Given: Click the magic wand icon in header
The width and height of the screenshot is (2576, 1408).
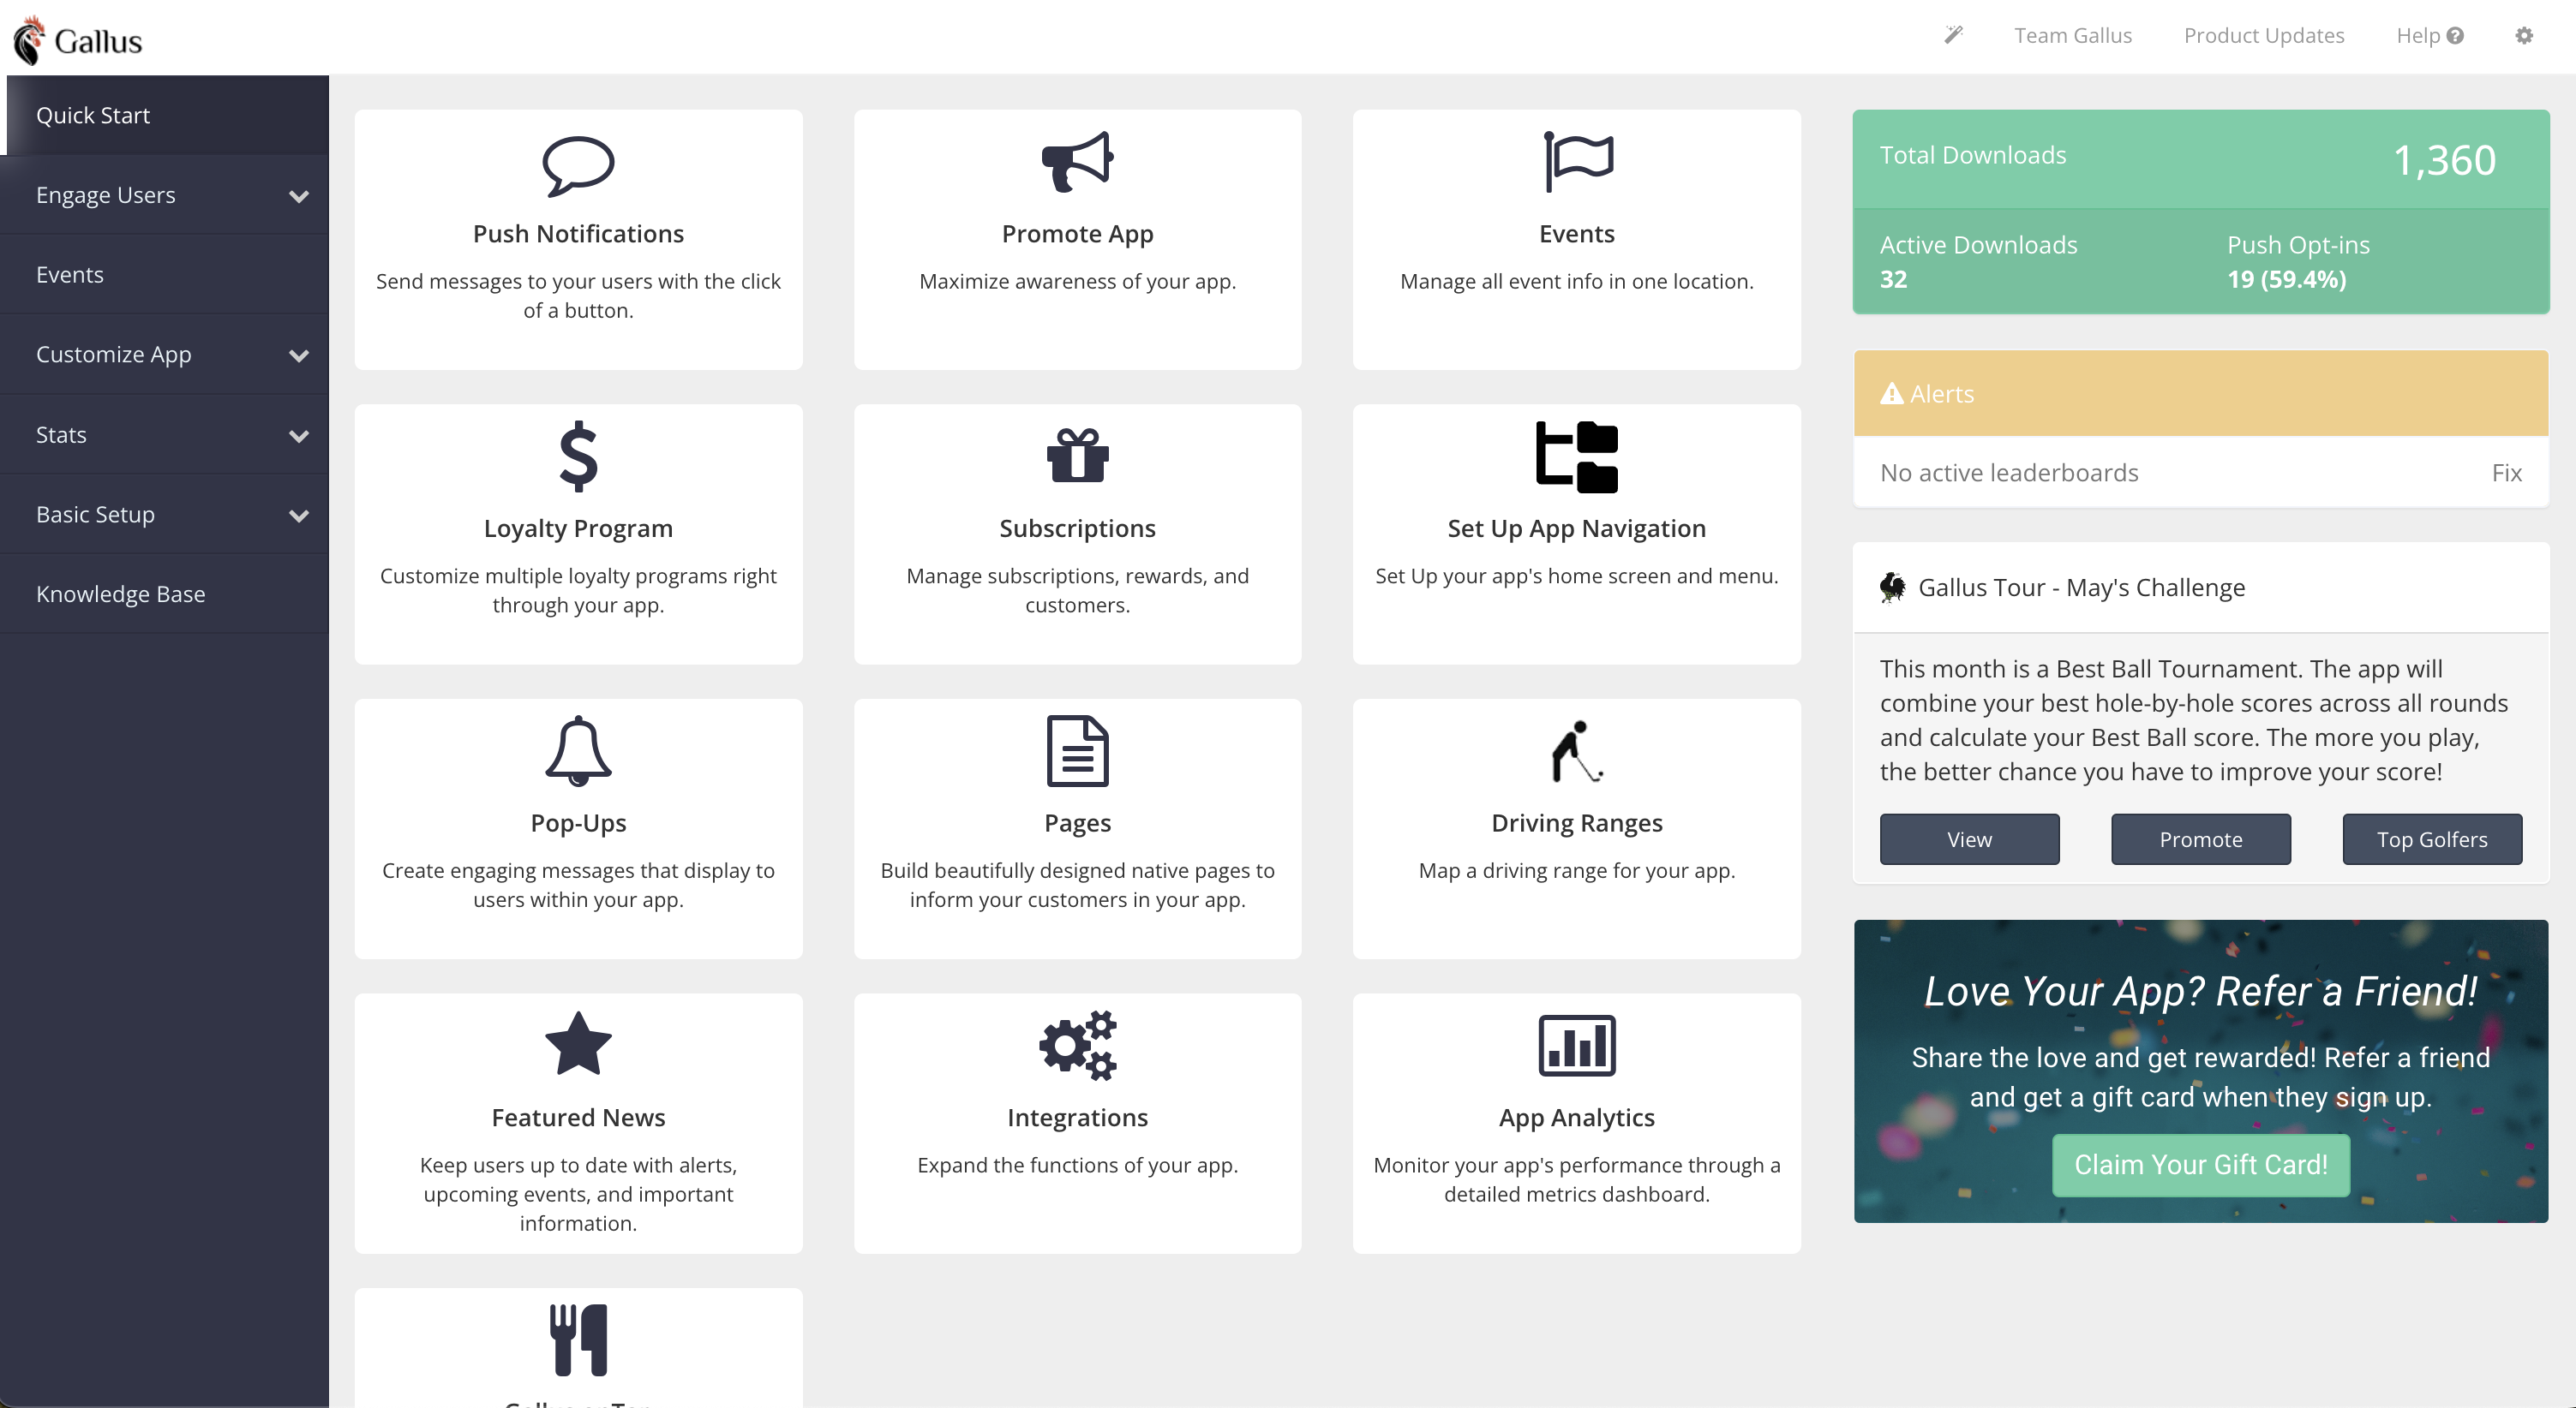Looking at the screenshot, I should (1953, 35).
